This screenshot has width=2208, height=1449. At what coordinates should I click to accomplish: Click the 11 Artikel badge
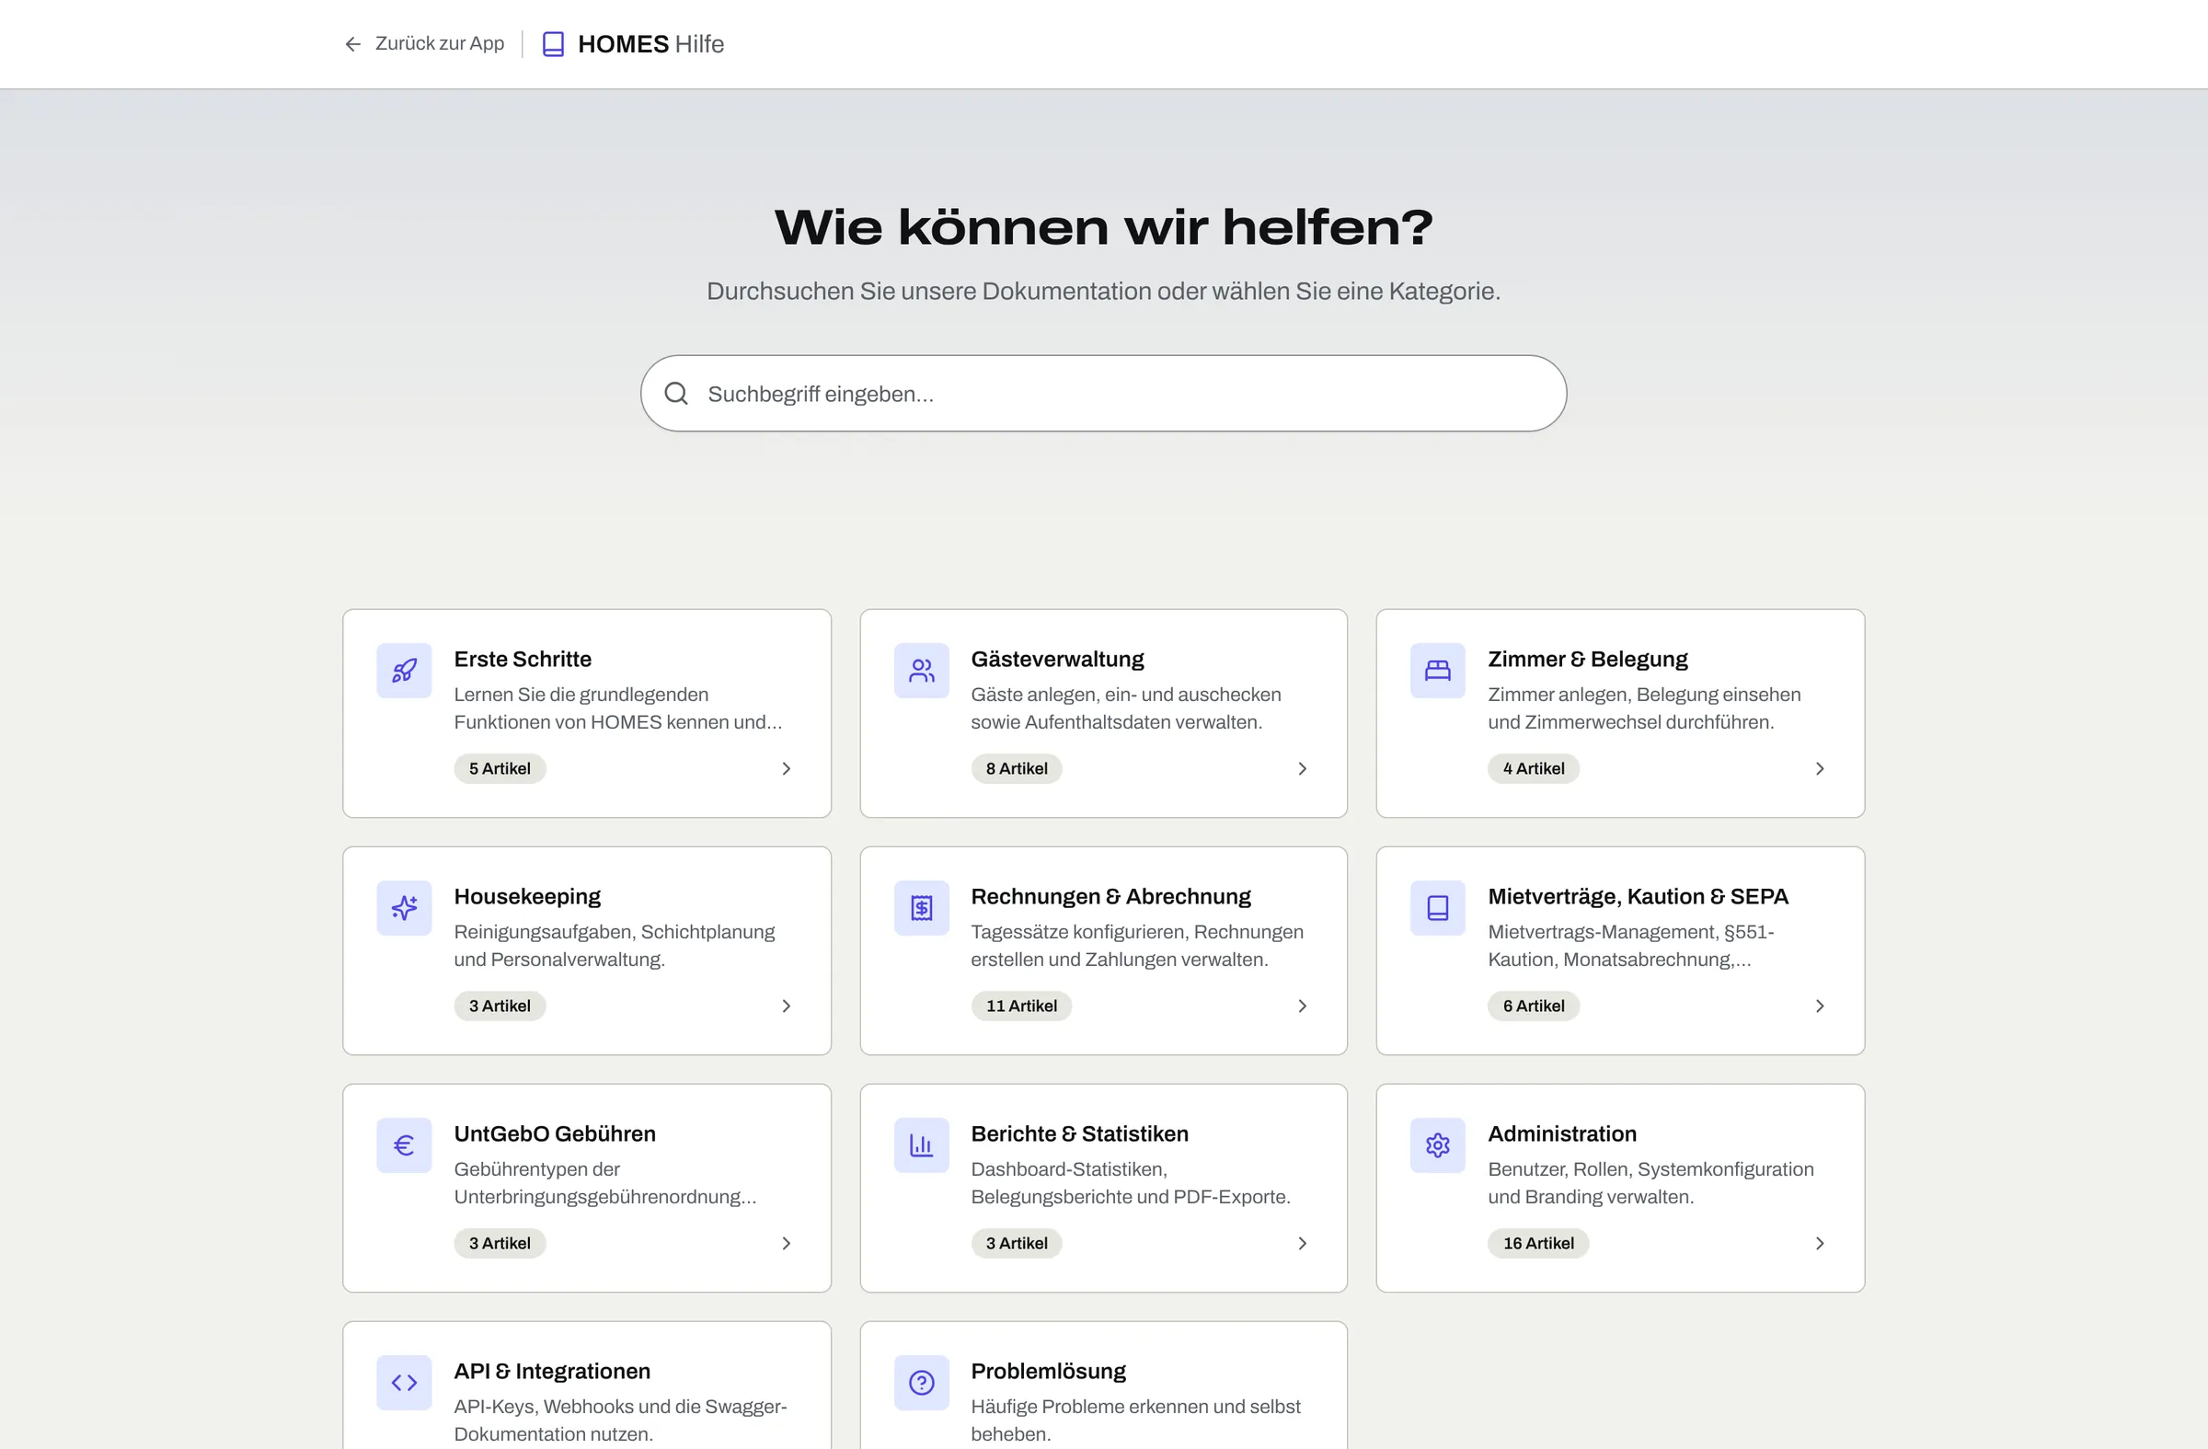pos(1020,1006)
